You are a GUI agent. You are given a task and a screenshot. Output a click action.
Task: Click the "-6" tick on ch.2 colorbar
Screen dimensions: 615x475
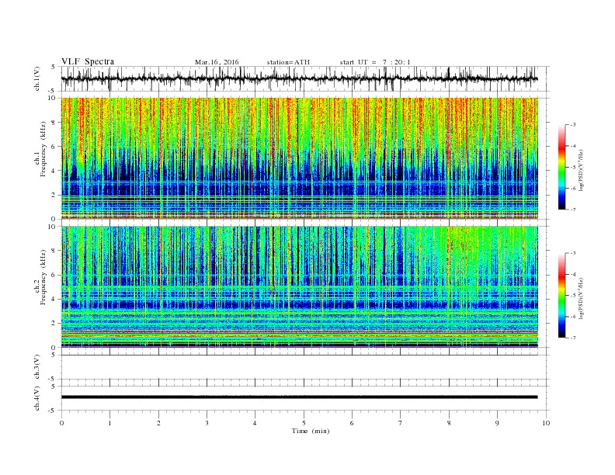click(573, 317)
